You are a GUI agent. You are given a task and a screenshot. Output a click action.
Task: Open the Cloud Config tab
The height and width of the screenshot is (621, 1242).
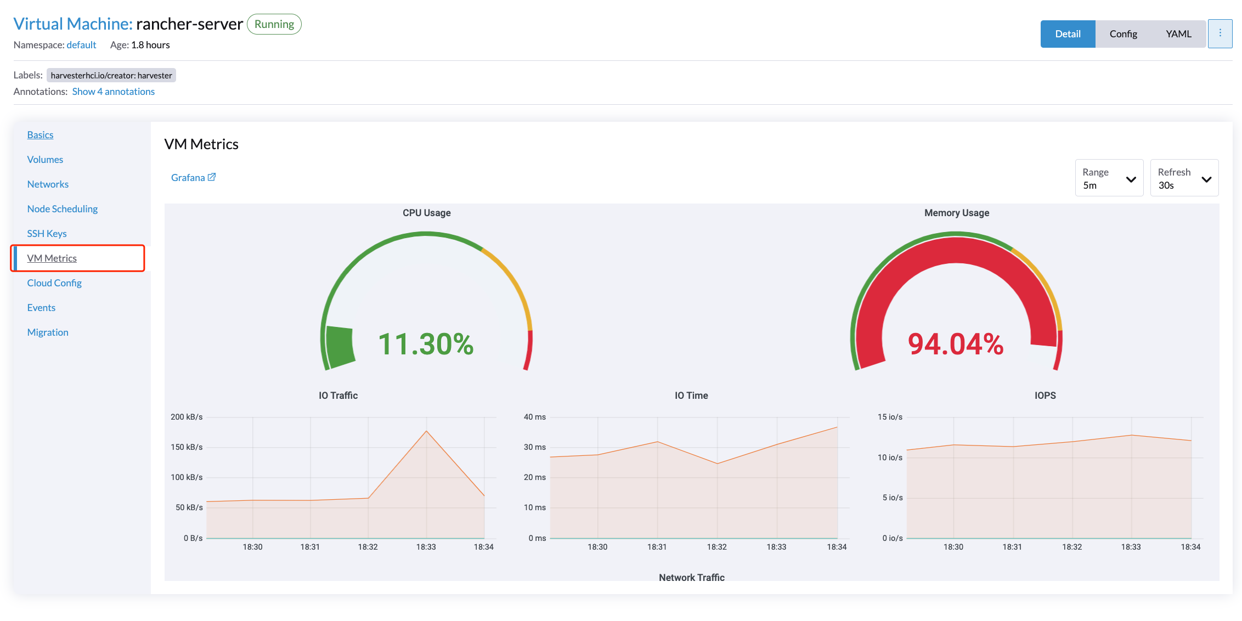point(54,283)
